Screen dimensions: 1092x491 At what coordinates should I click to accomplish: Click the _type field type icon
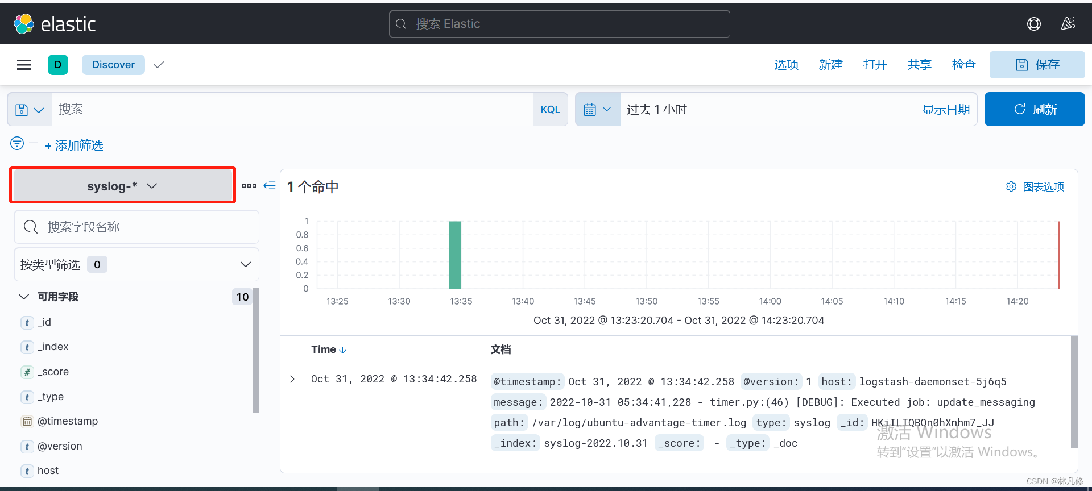tap(27, 397)
